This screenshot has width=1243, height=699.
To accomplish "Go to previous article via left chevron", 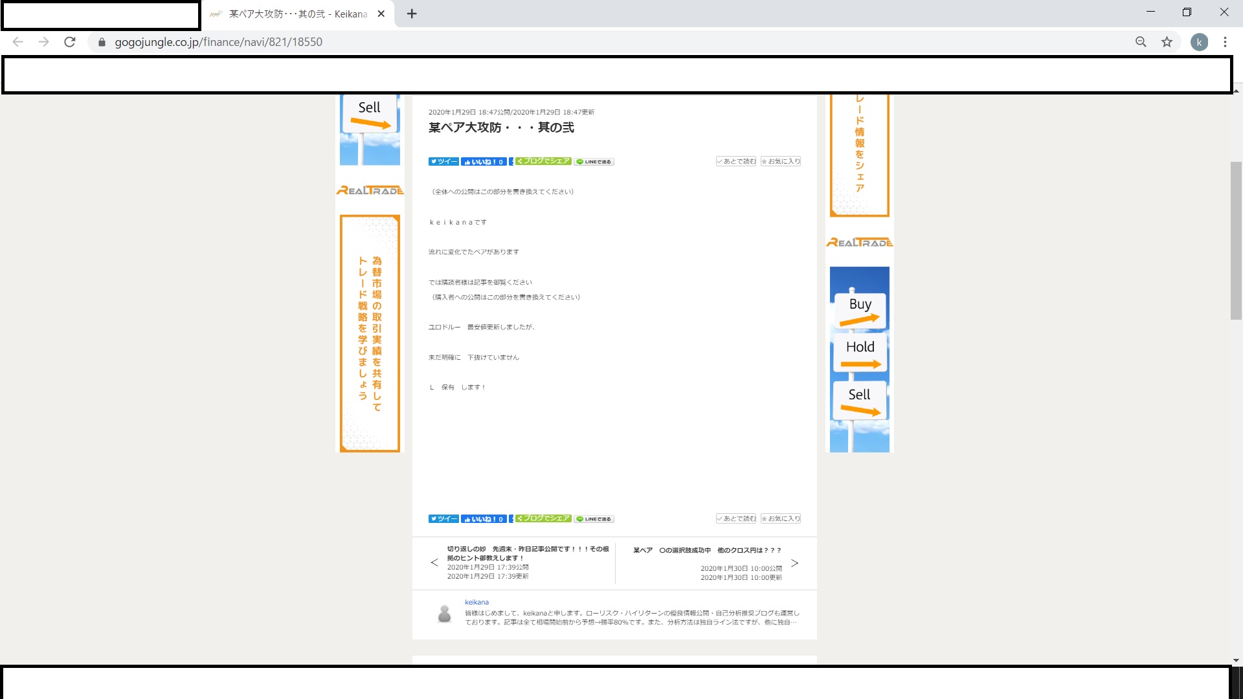I will tap(434, 562).
